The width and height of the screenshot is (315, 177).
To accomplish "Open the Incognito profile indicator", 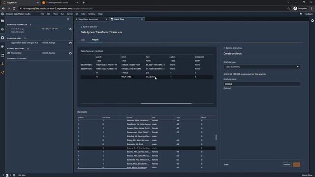I will click(300, 9).
